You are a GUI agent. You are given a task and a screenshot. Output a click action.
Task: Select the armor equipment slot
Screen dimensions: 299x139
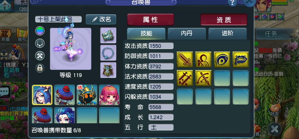[108, 70]
